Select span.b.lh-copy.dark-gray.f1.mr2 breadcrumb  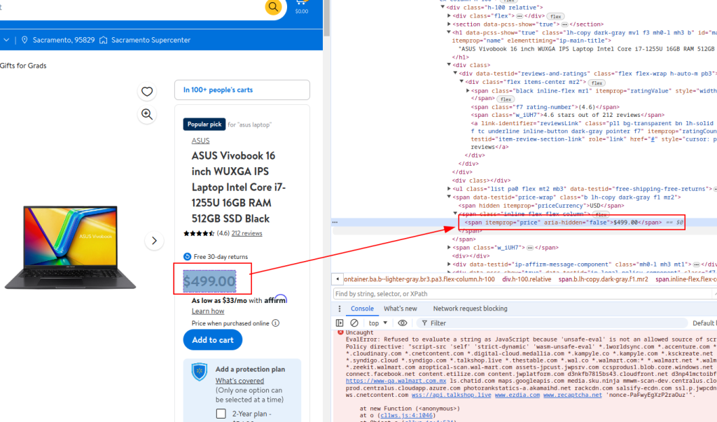click(x=603, y=279)
